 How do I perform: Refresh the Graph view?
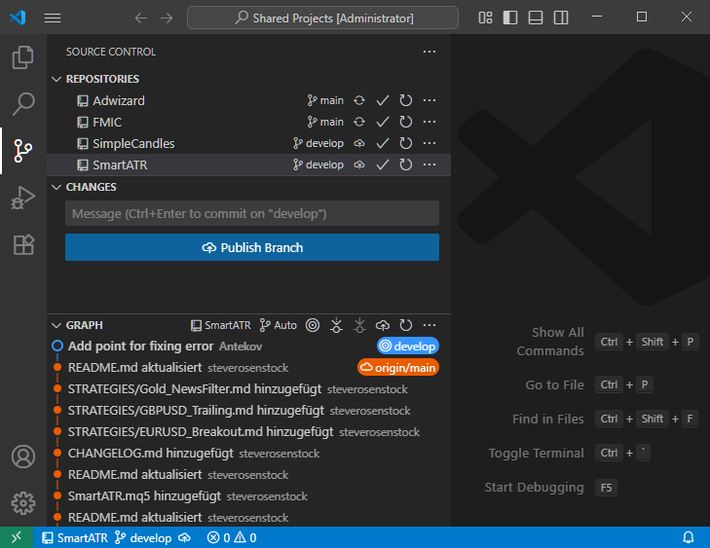click(406, 325)
